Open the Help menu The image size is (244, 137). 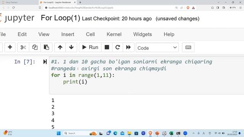click(169, 34)
